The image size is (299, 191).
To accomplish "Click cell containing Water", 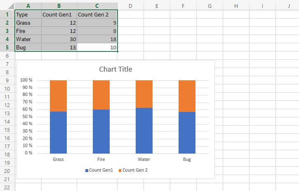I will (x=28, y=39).
